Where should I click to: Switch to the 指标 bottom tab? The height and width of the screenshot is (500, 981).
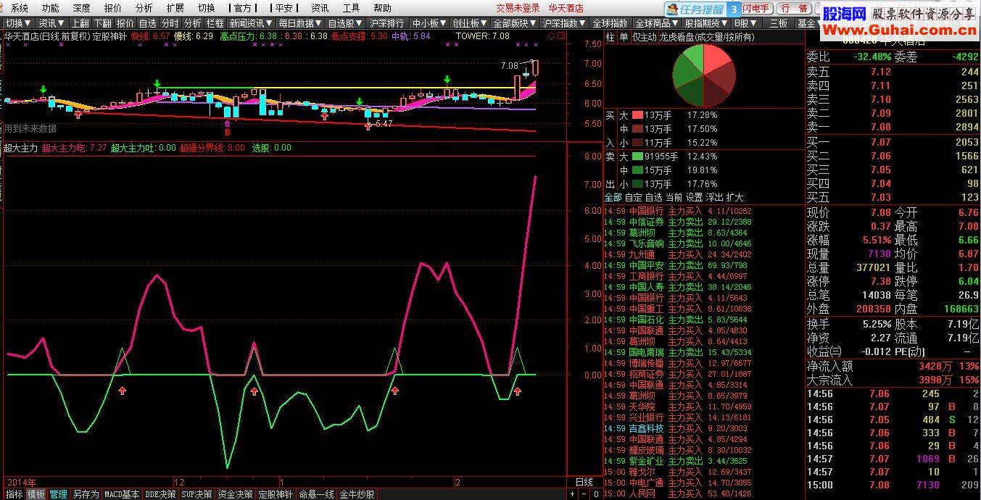pyautogui.click(x=14, y=494)
